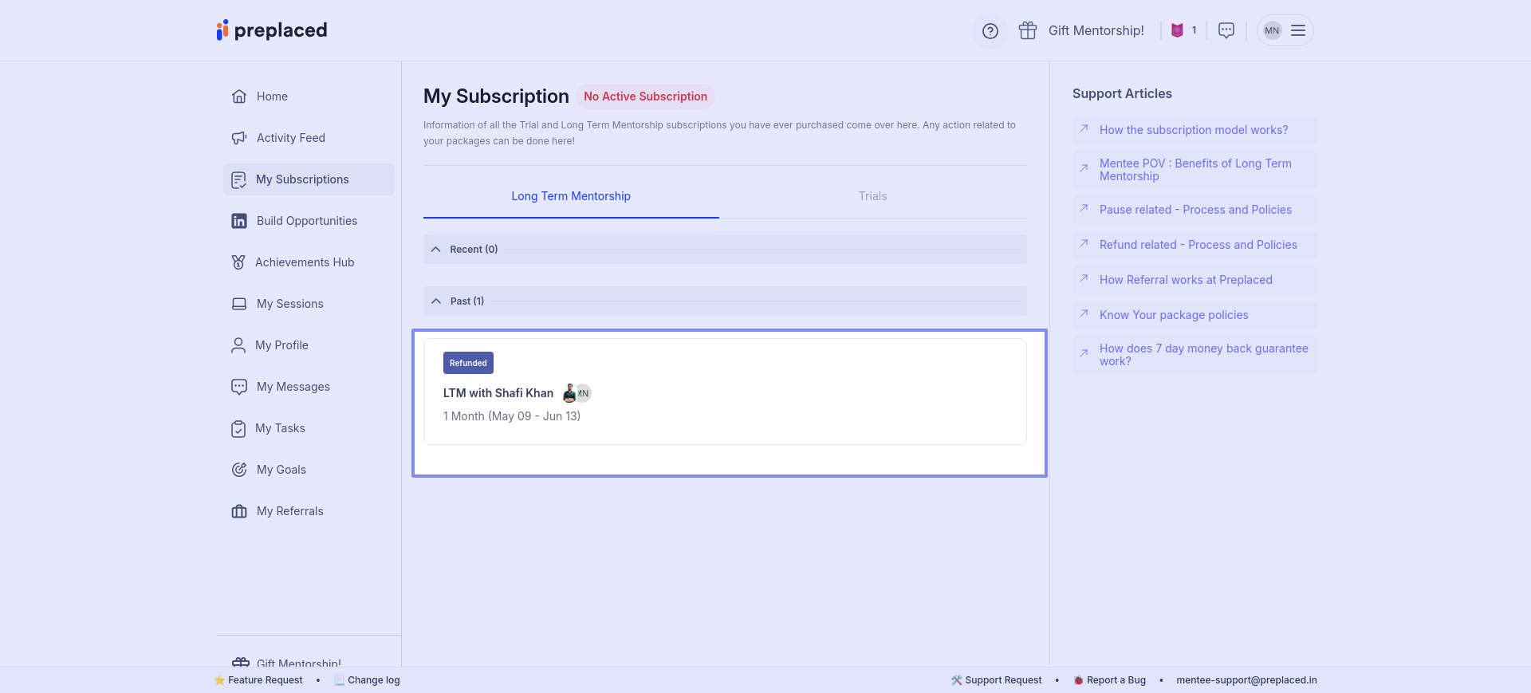
Task: Open 'How Referral works at Preplaced' article
Action: [x=1186, y=280]
